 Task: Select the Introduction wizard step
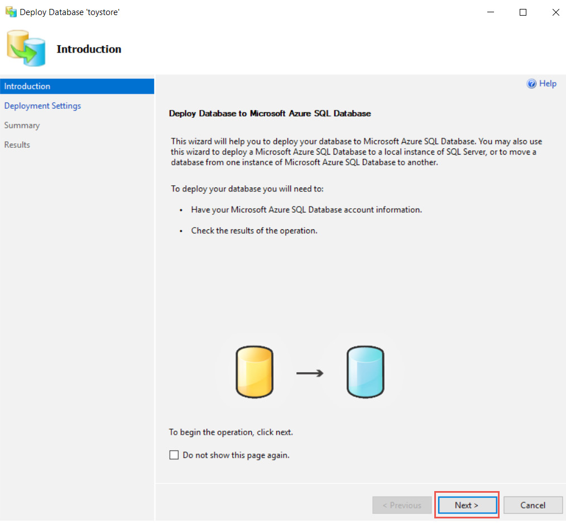coord(77,86)
